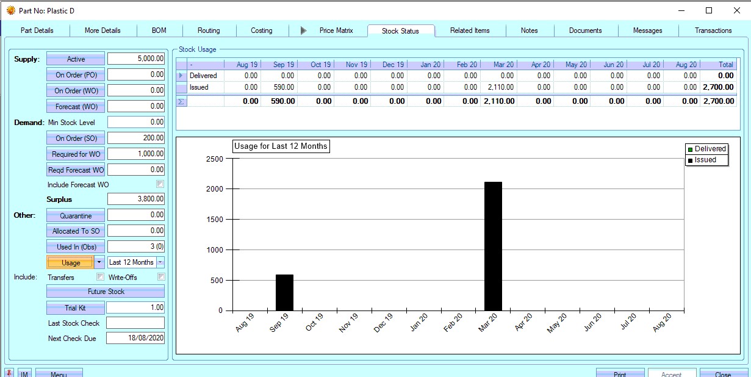Click the Future Stock button

click(106, 292)
